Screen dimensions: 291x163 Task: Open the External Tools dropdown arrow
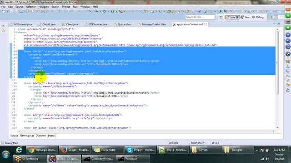(x=125, y=11)
